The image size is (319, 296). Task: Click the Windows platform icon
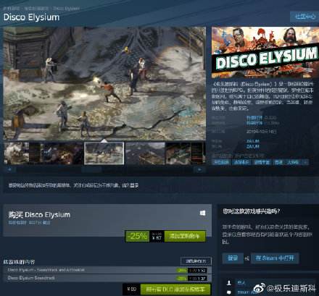click(202, 213)
